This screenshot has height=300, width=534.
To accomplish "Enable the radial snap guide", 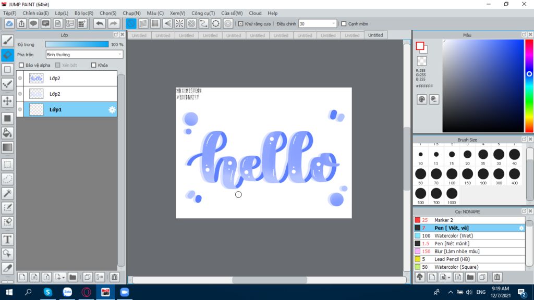I will 179,24.
